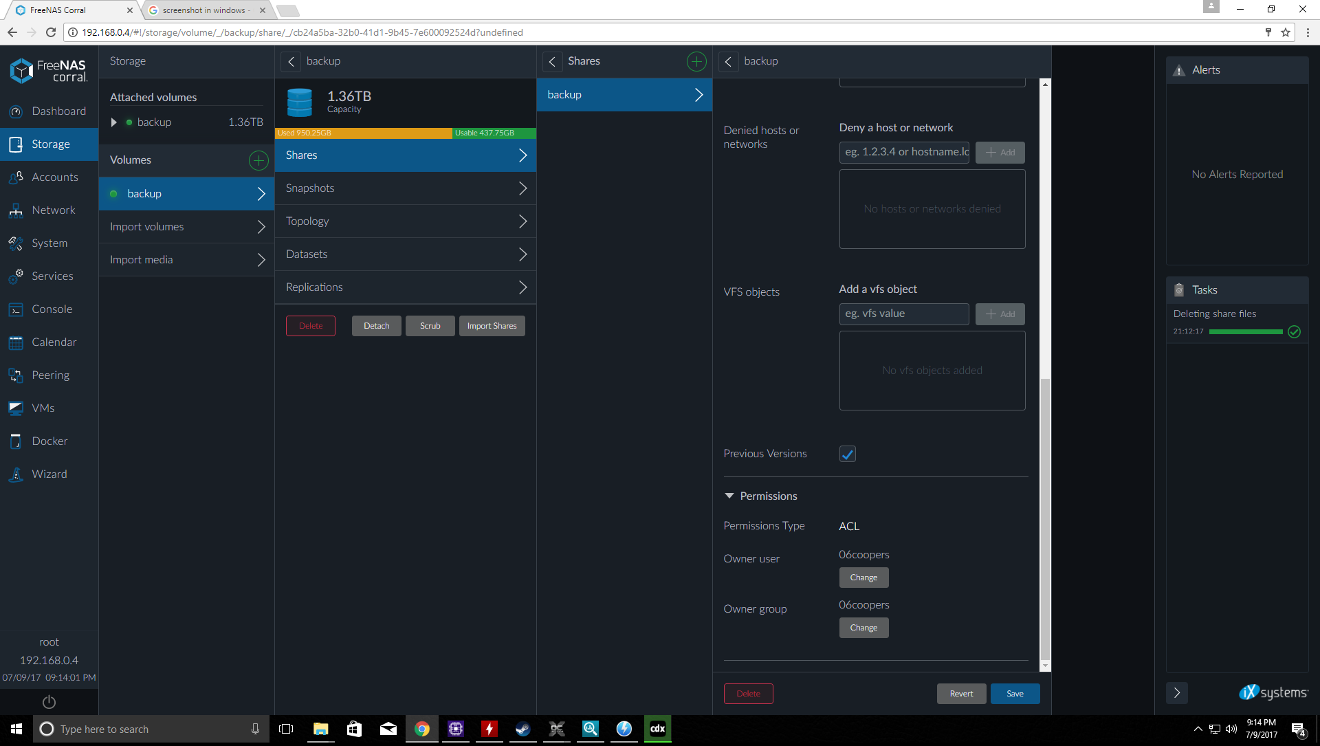
Task: Open Chrome from the taskbar
Action: (422, 729)
